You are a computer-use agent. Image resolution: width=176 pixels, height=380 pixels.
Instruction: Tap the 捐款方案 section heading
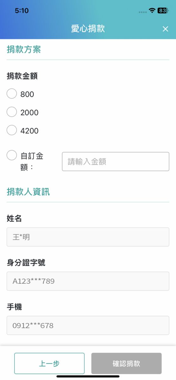click(24, 50)
